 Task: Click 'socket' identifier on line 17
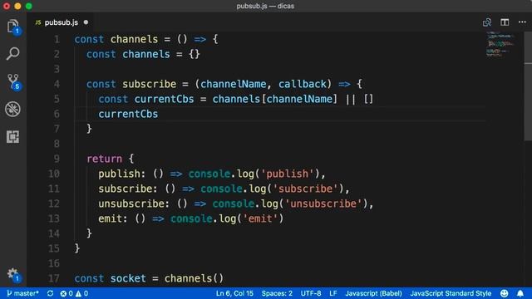point(128,278)
